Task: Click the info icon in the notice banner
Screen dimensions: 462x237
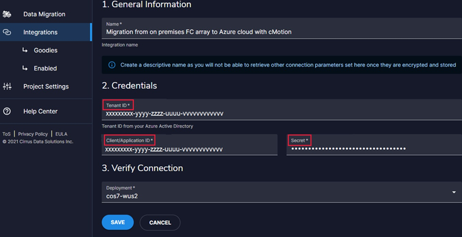Action: [x=112, y=65]
